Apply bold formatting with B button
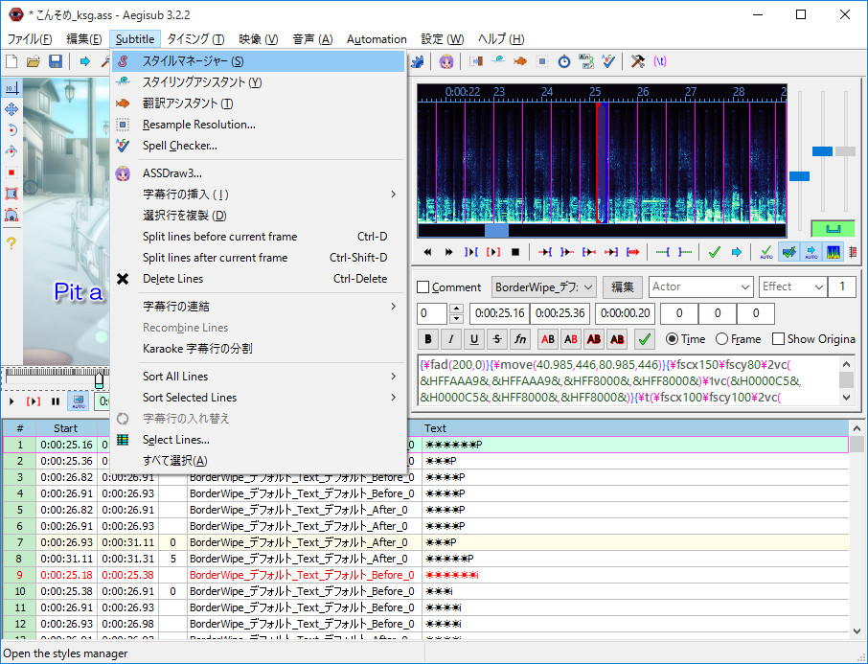The width and height of the screenshot is (868, 664). [427, 339]
